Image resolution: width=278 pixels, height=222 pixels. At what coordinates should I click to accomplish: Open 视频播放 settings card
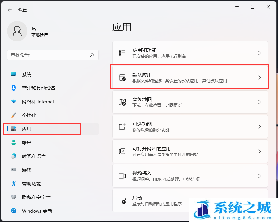pos(190,176)
